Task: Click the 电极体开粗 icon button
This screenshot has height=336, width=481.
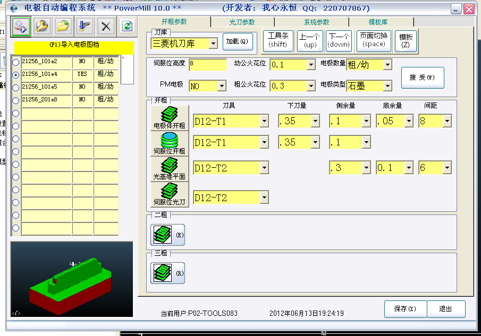Action: [x=170, y=118]
